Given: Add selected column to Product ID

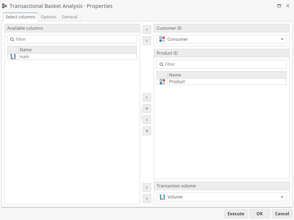Looking at the screenshot, I should coord(147,97).
